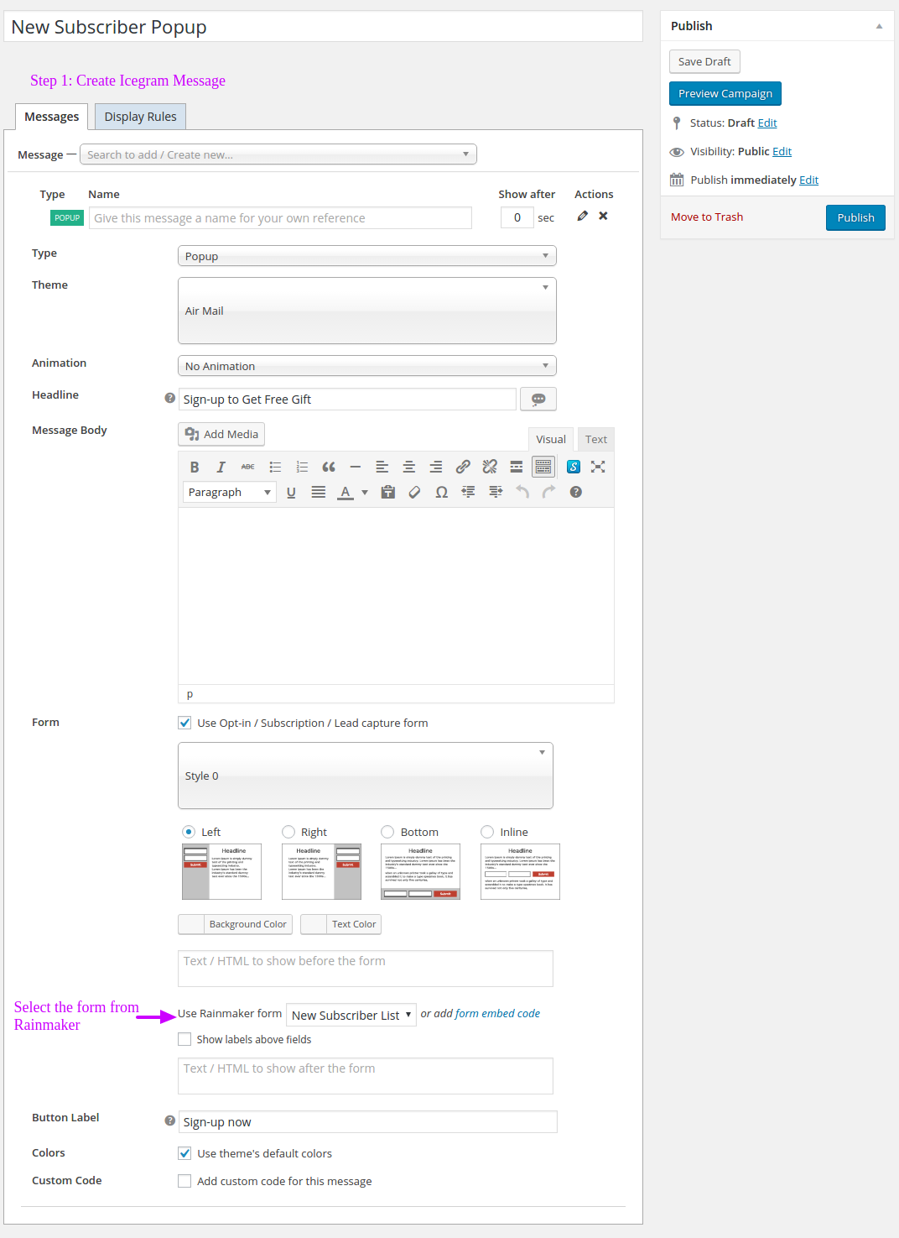Pick form Text Color swatch
The width and height of the screenshot is (899, 1238).
[x=314, y=924]
